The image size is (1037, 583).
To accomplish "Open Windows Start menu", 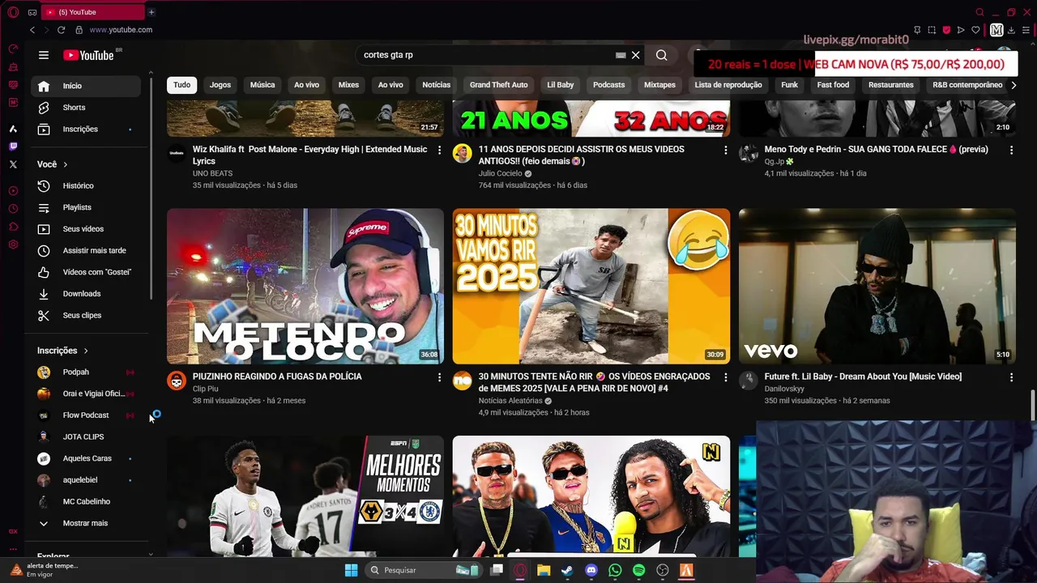I will coord(351,570).
